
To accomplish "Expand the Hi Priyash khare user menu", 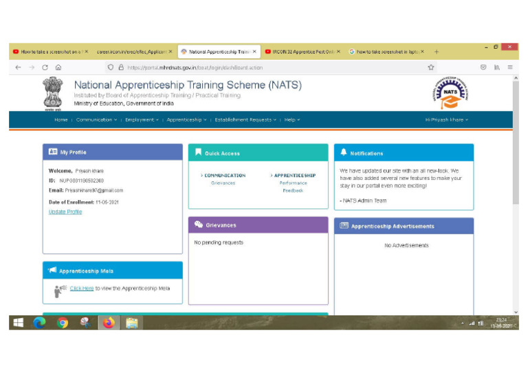I will pos(447,120).
